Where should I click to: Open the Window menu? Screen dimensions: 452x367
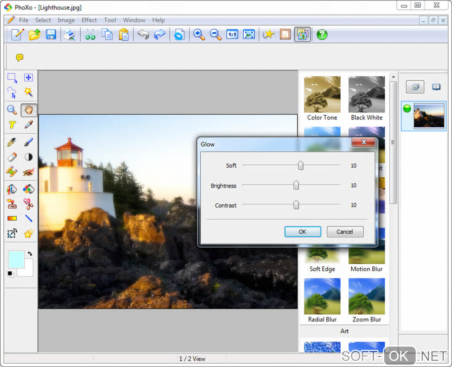[134, 20]
